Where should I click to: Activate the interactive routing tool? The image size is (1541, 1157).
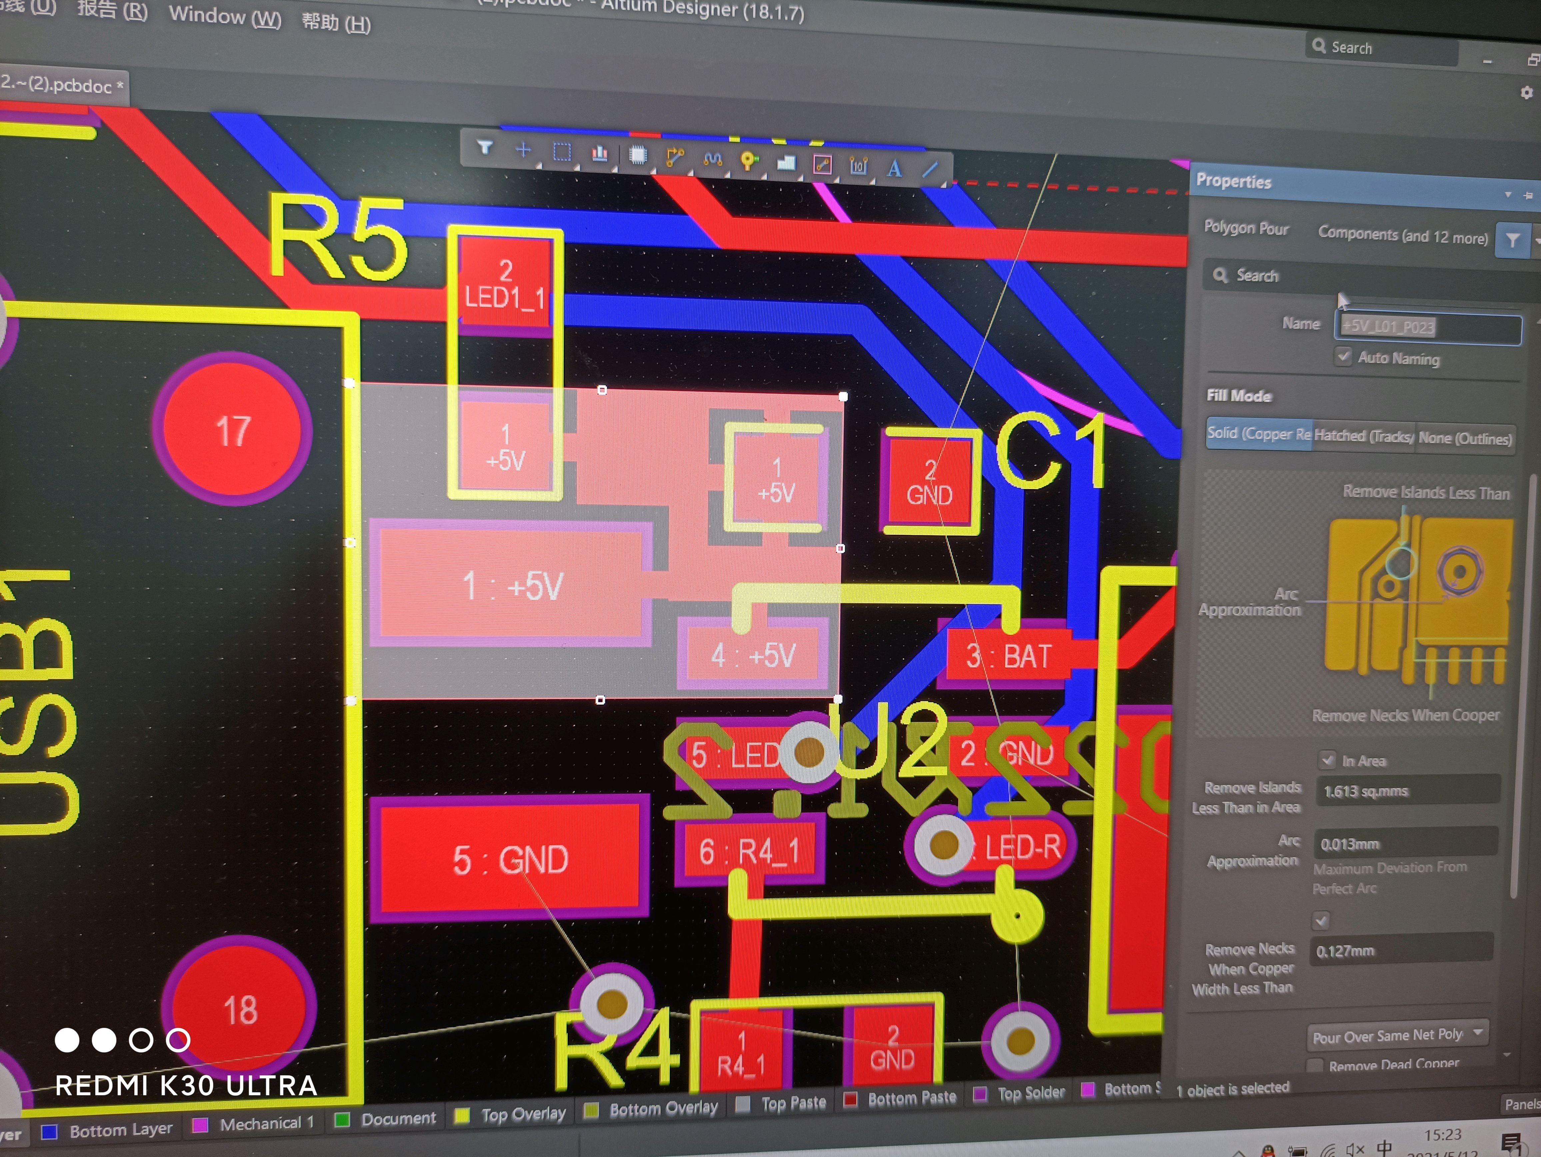pos(675,157)
